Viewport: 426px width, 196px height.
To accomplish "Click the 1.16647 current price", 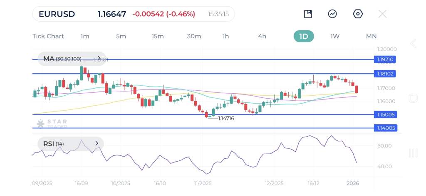I will (112, 14).
